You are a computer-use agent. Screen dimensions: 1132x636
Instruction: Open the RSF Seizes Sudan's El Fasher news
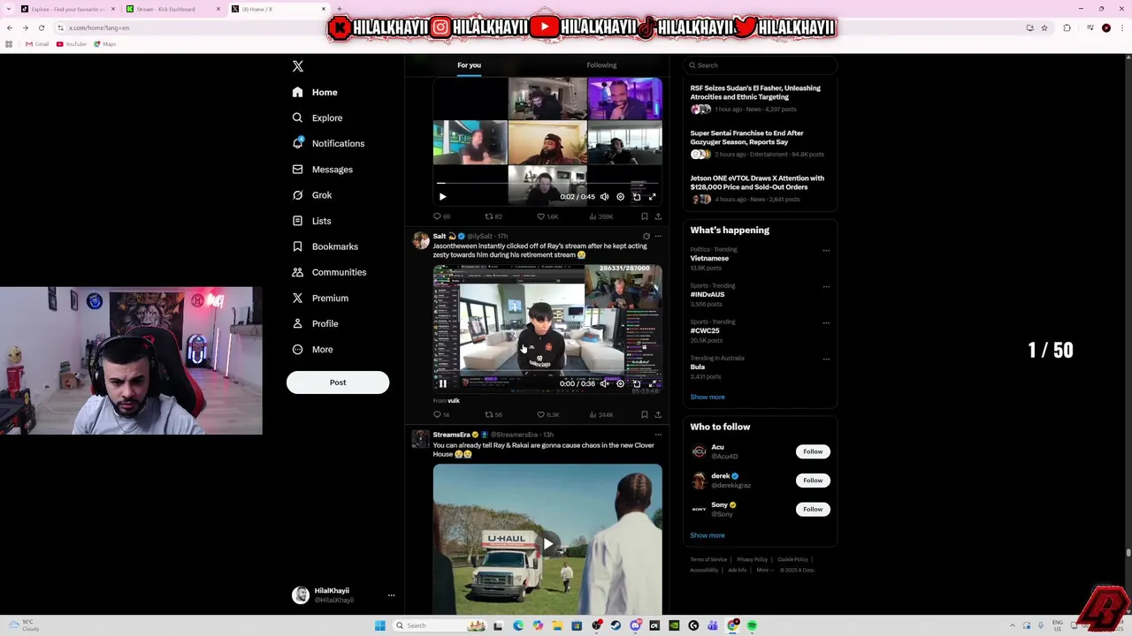click(x=755, y=93)
